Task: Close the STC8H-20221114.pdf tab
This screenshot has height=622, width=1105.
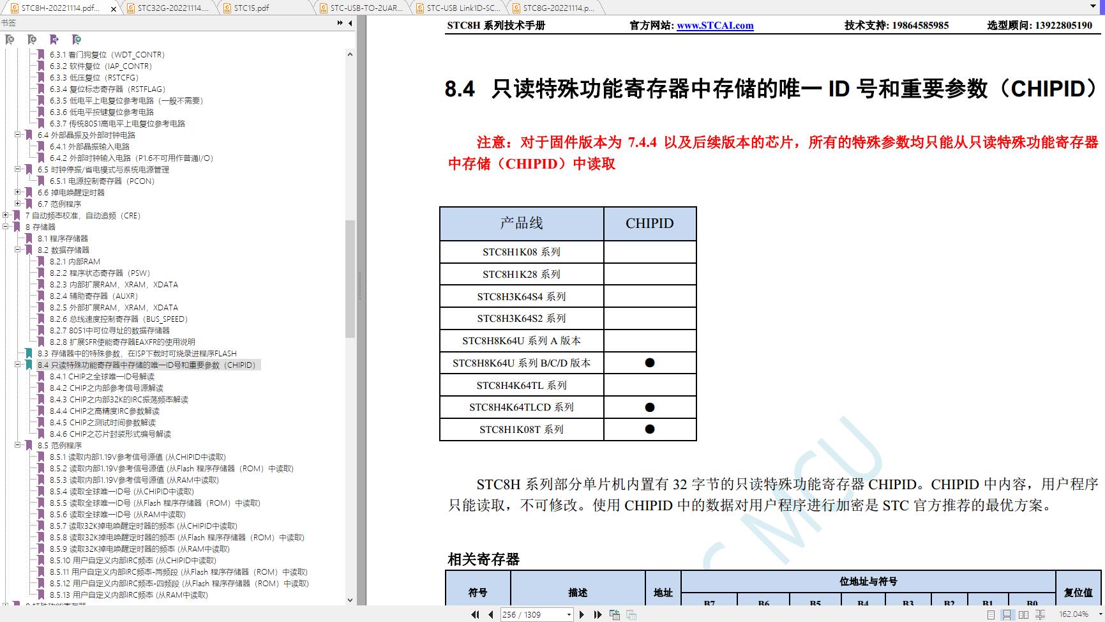Action: [x=114, y=9]
